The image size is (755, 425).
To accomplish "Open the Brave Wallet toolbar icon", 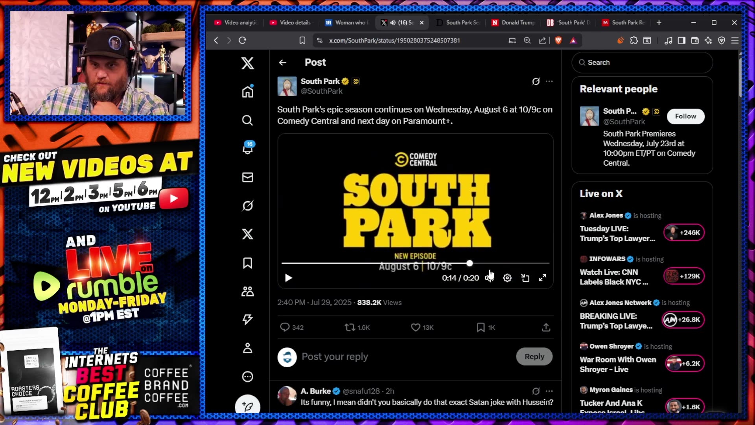I will pyautogui.click(x=695, y=40).
